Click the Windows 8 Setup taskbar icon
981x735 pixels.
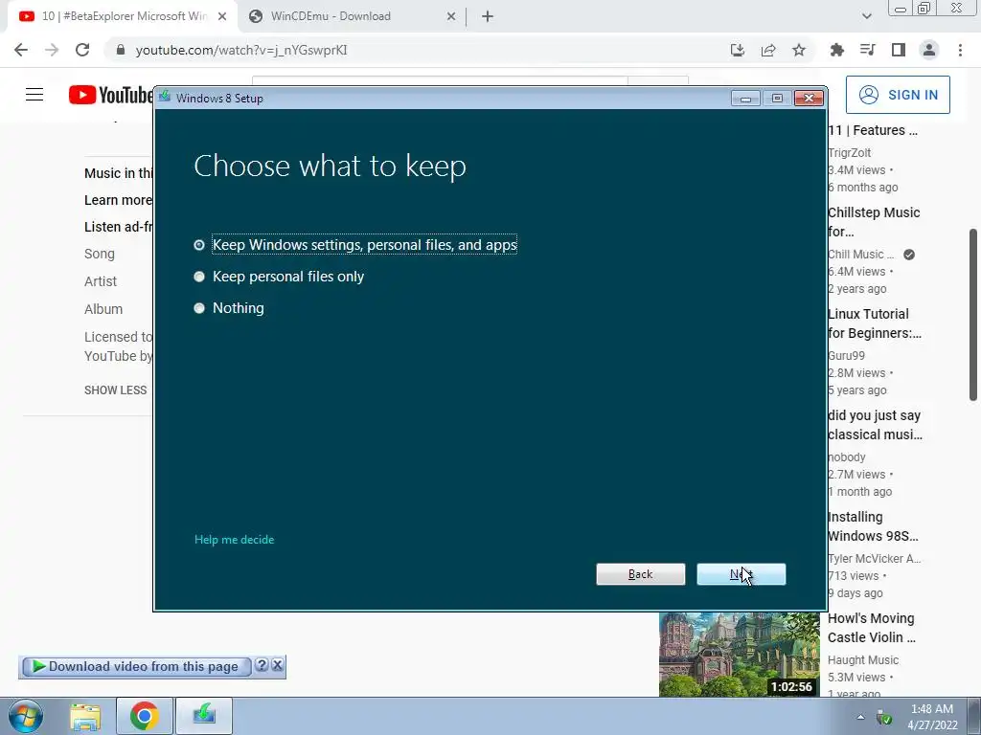click(x=204, y=716)
